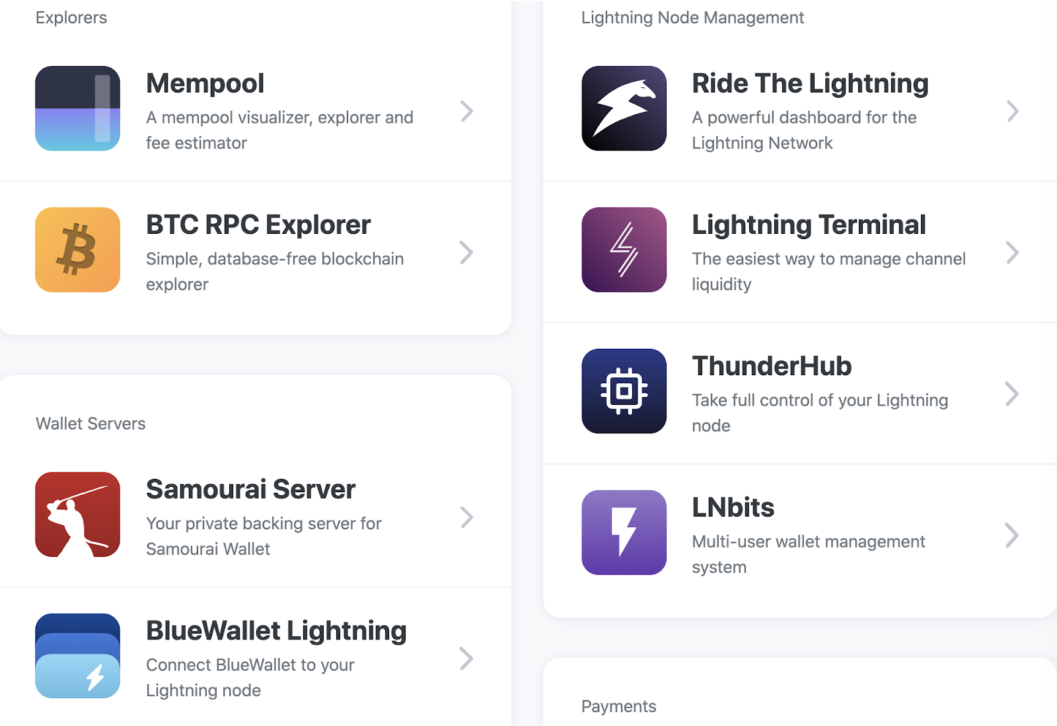Click the chevron for Samourai Server
Screen dimensions: 1057x726
pyautogui.click(x=466, y=517)
